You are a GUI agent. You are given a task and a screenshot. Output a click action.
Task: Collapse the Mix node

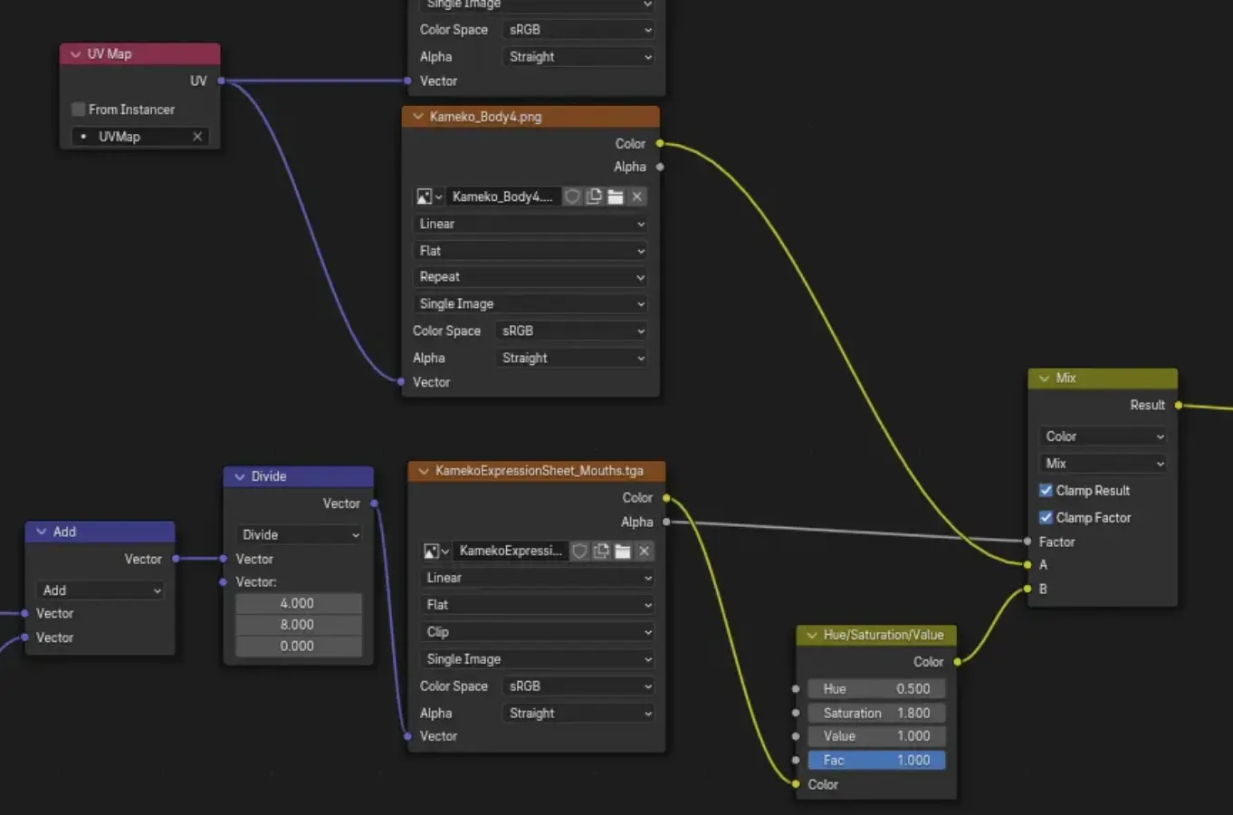point(1045,378)
